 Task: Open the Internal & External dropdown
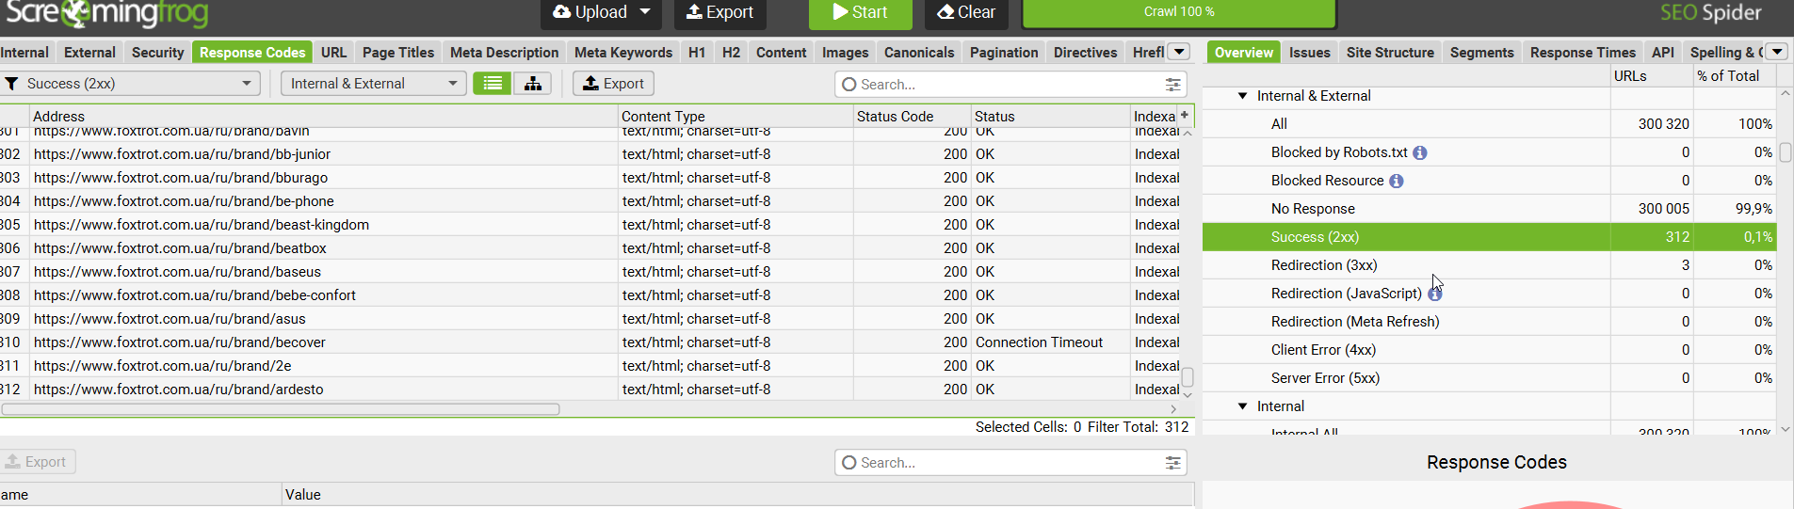(374, 84)
